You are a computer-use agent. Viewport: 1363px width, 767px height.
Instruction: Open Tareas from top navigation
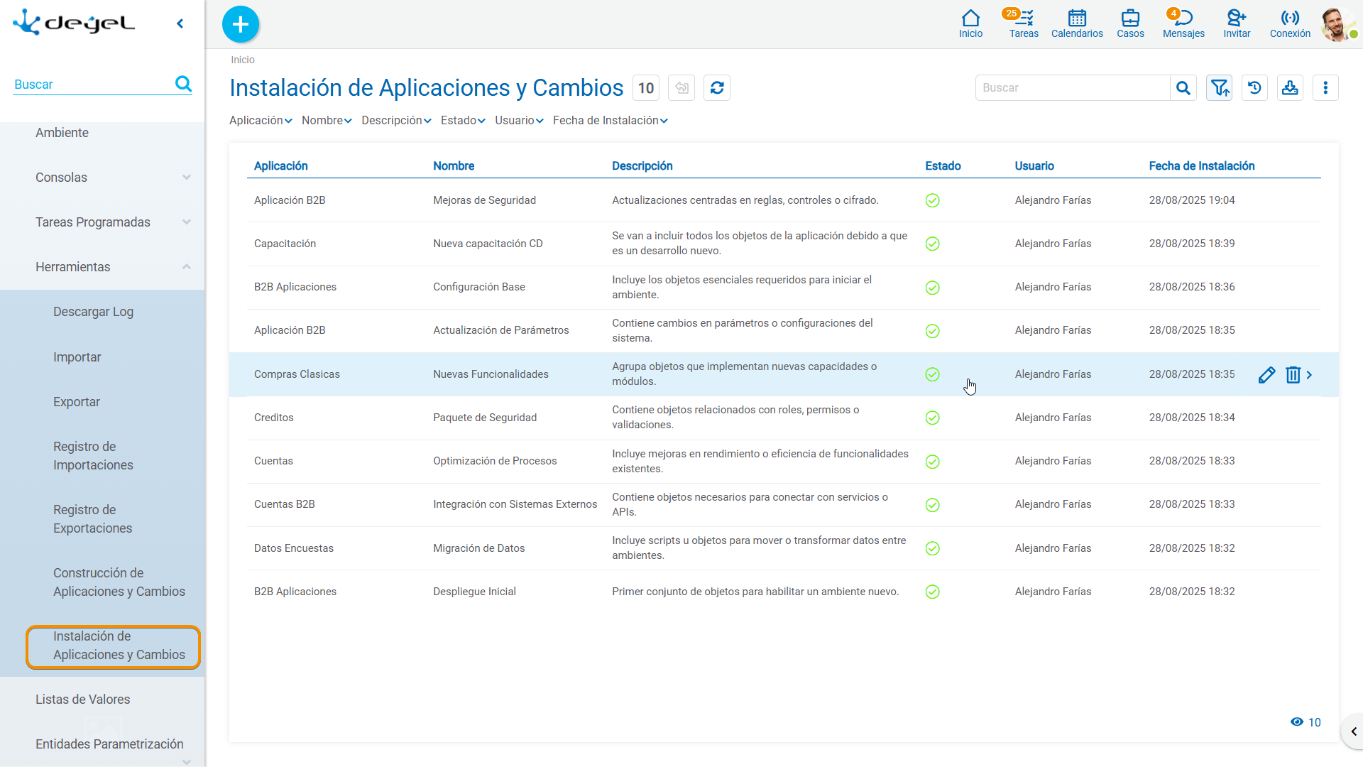point(1024,23)
